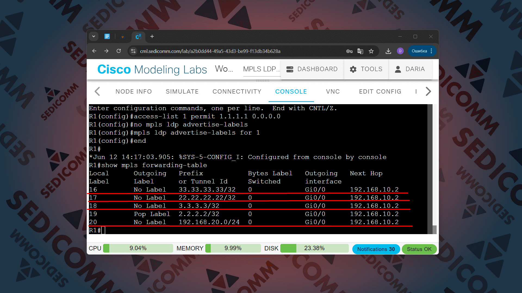Click the Next Hop column header
The height and width of the screenshot is (293, 522).
(366, 173)
